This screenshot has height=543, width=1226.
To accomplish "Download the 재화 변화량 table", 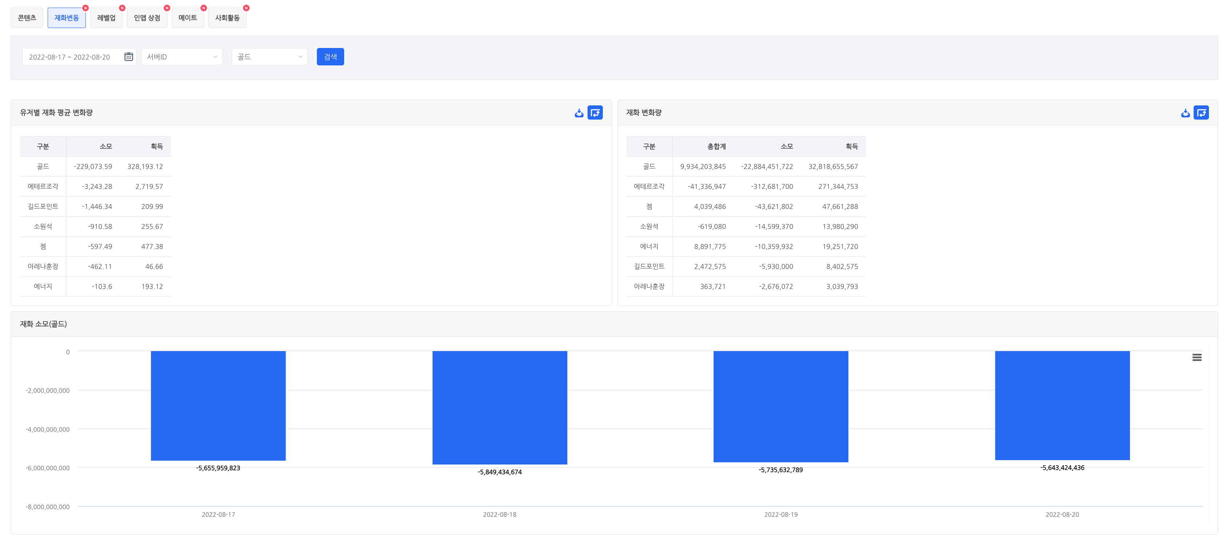I will 1185,113.
